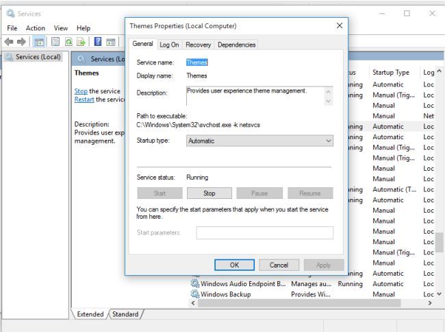The height and width of the screenshot is (332, 445).
Task: Click horizontal scrollbar right arrow
Action: [430, 303]
